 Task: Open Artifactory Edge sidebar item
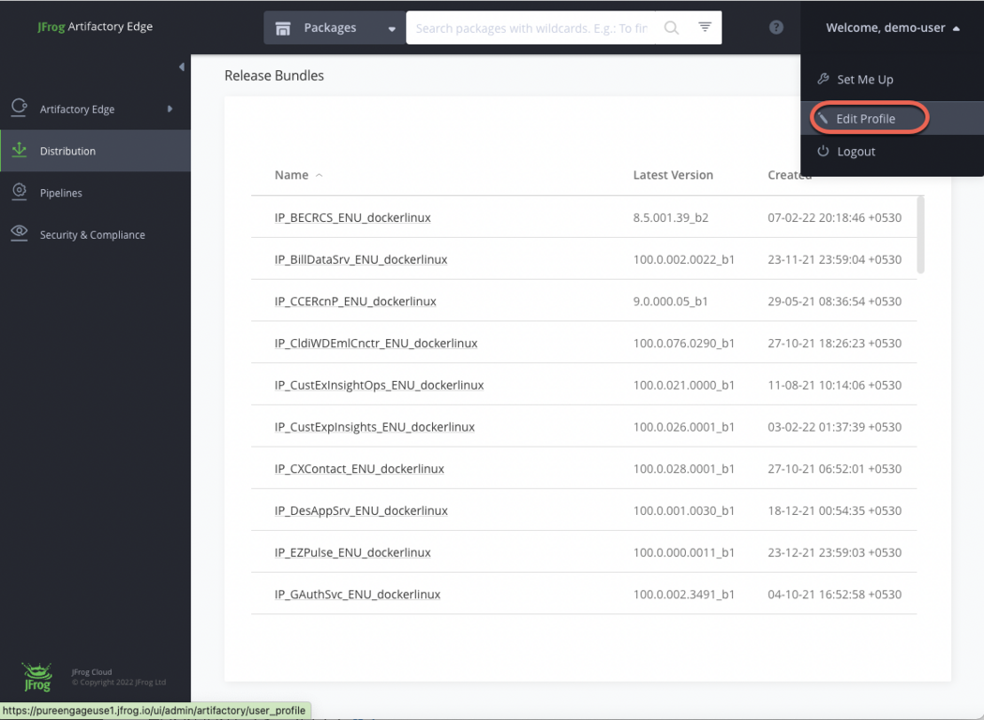coord(96,110)
